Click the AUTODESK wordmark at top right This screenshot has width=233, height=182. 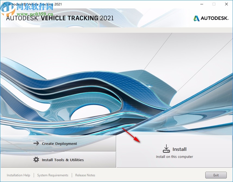[x=215, y=18]
